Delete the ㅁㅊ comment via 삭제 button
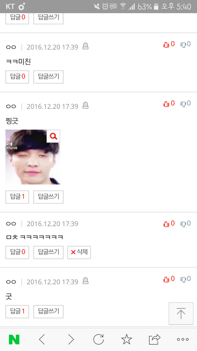Image resolution: width=197 pixels, height=351 pixels. point(79,252)
